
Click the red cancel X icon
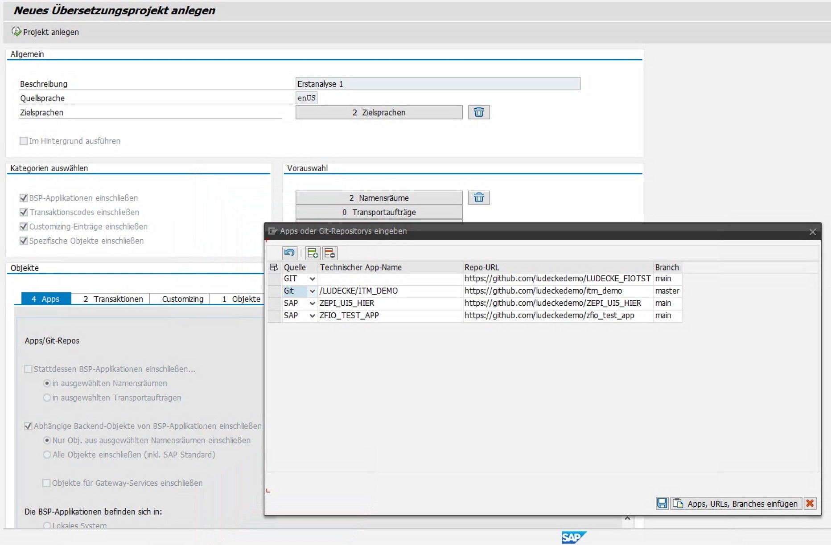[810, 504]
